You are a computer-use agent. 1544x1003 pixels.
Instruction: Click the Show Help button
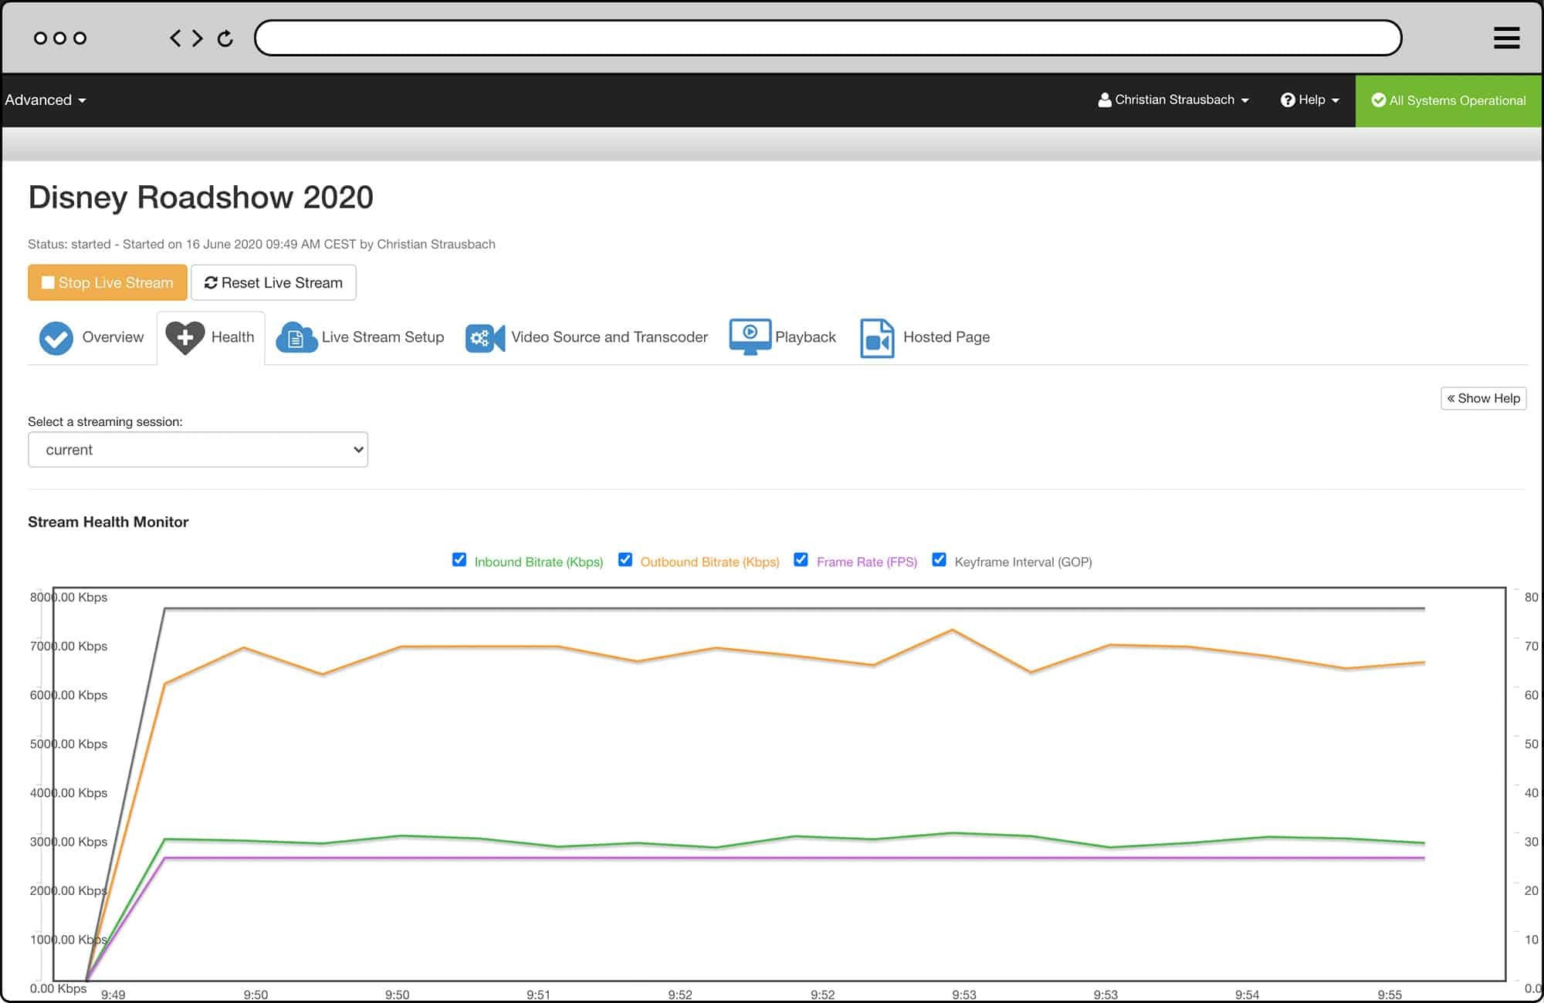click(1483, 398)
